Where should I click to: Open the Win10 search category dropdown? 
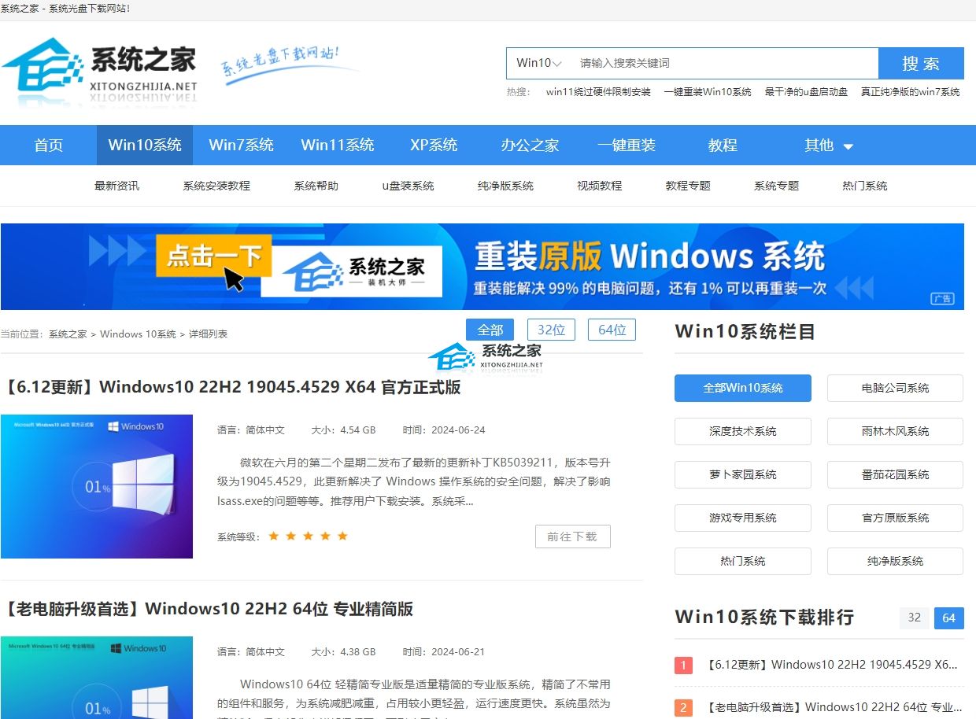[x=538, y=63]
